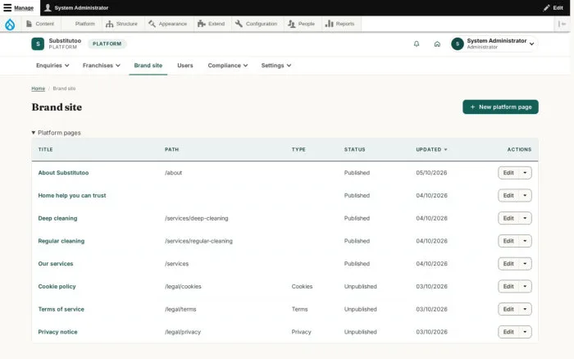Go to home via house icon
Image resolution: width=574 pixels, height=359 pixels.
pyautogui.click(x=437, y=44)
